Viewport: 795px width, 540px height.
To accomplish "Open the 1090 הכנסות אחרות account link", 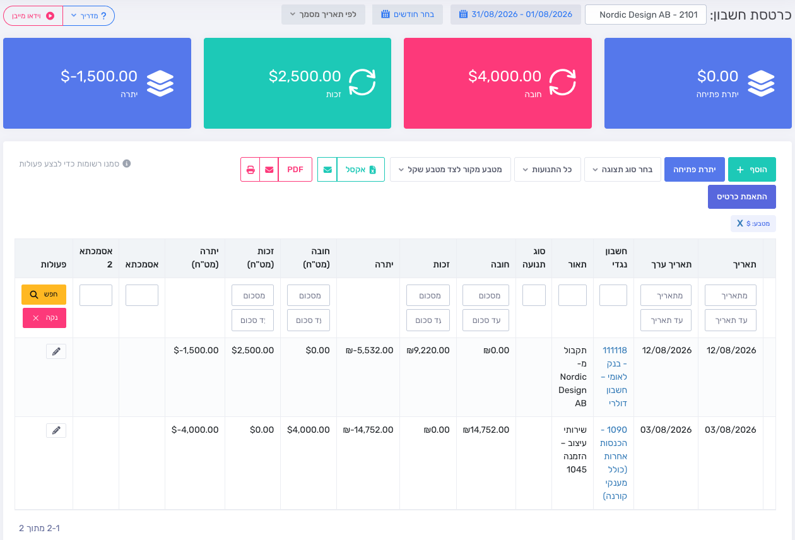I will (613, 463).
